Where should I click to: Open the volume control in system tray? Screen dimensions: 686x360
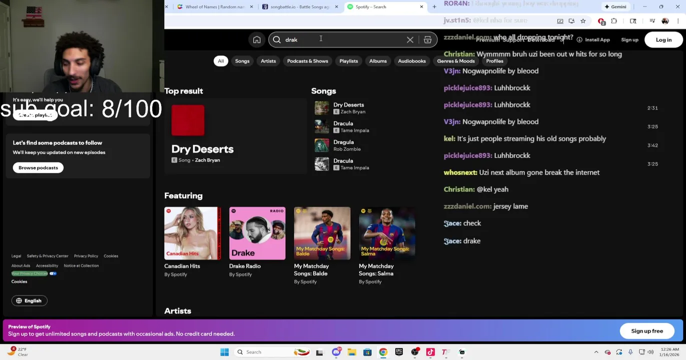pyautogui.click(x=650, y=352)
